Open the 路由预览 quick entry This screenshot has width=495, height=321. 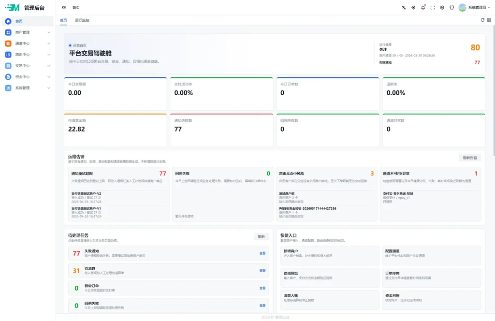click(x=330, y=278)
